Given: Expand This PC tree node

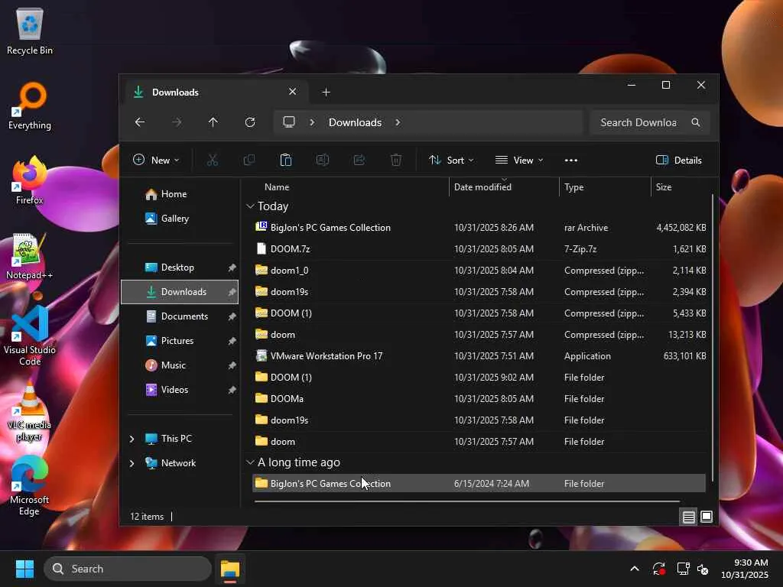Looking at the screenshot, I should point(132,439).
